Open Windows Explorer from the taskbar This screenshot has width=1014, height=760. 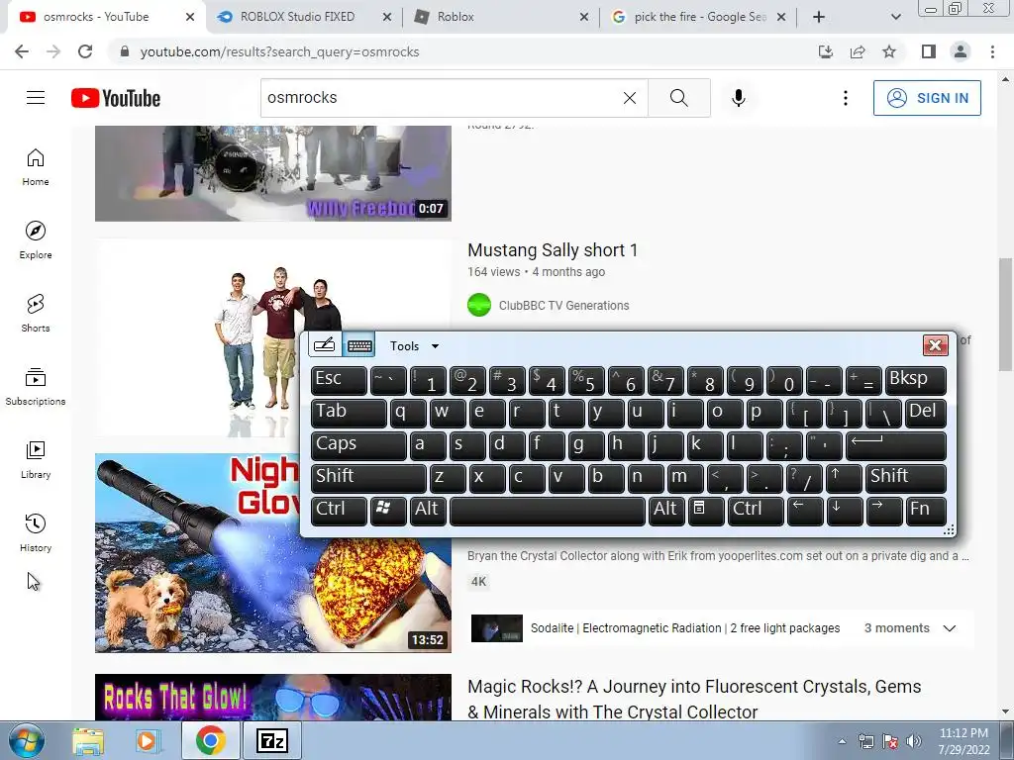(x=88, y=740)
